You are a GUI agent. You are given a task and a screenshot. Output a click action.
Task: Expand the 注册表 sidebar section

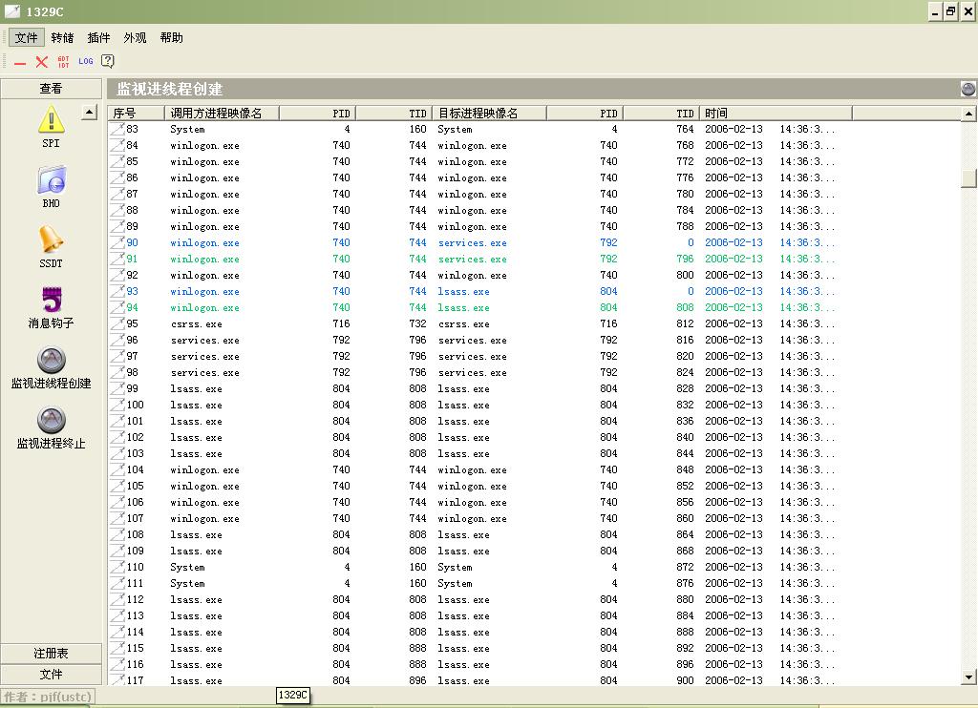tap(51, 654)
